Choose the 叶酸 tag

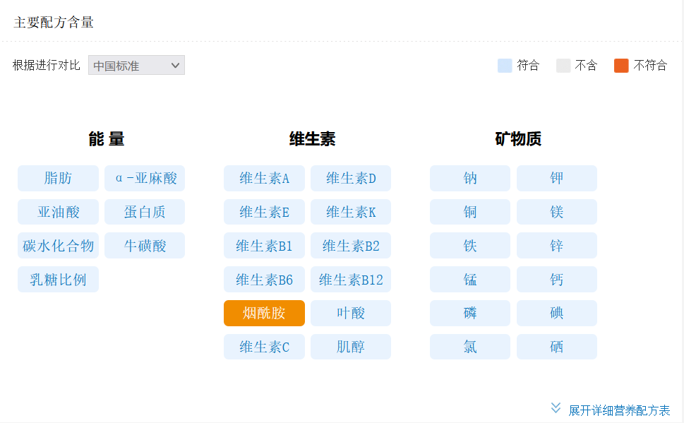click(x=351, y=314)
